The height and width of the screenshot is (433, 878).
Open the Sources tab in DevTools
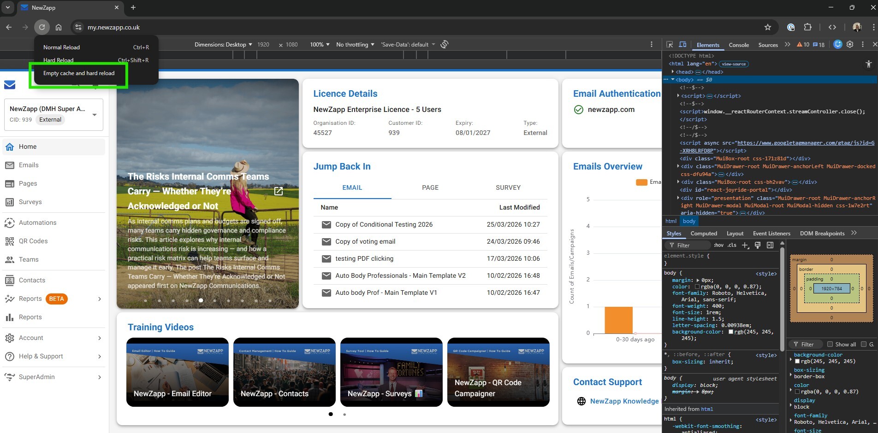[768, 45]
